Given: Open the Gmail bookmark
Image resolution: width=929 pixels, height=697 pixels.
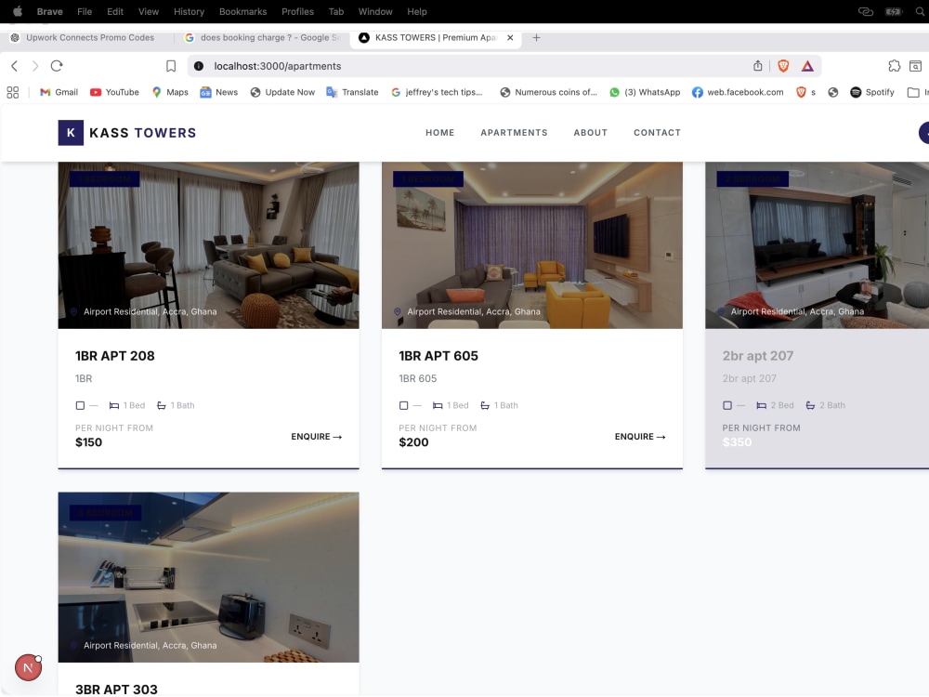Looking at the screenshot, I should 59,92.
